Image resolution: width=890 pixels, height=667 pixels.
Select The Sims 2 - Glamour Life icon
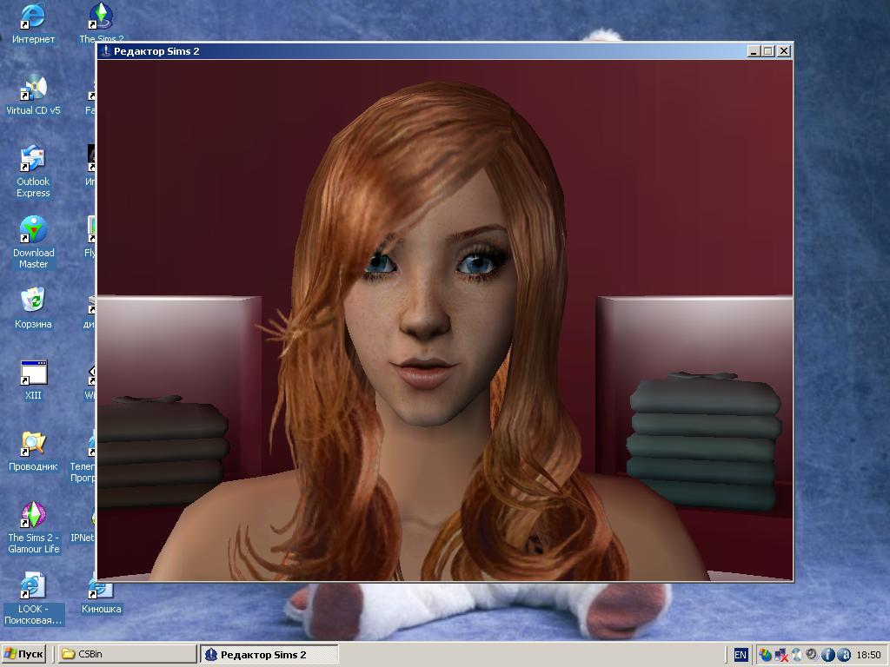click(x=33, y=527)
